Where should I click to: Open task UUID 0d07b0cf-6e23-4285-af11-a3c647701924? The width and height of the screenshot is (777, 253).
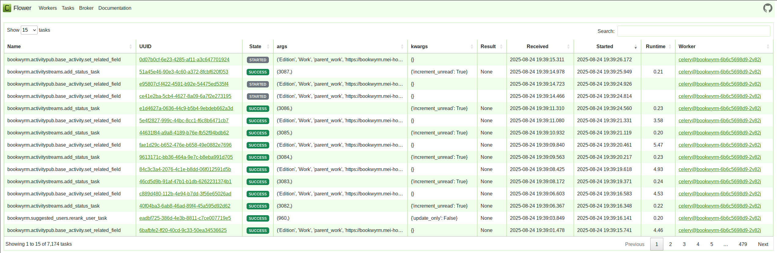click(184, 59)
